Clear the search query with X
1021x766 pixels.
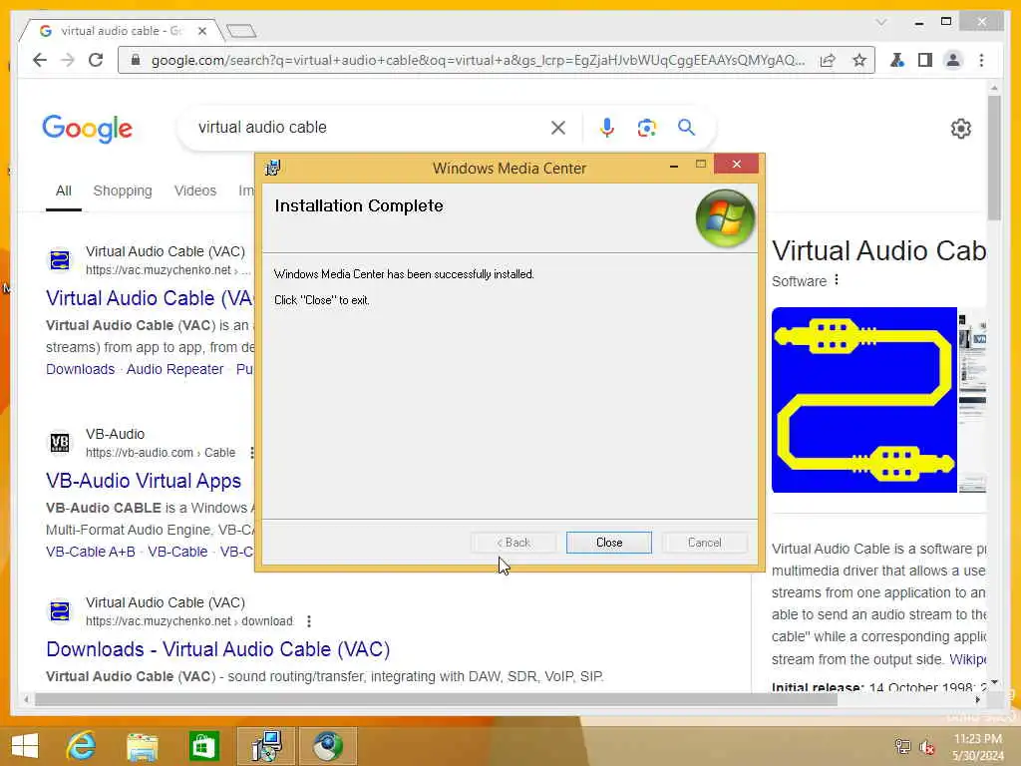[558, 128]
